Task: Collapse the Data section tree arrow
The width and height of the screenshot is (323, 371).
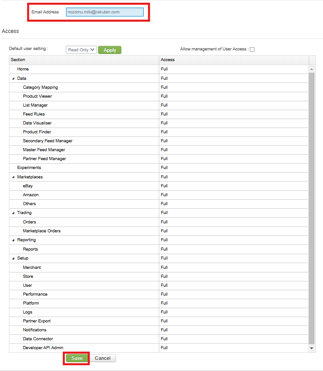Action: pyautogui.click(x=13, y=78)
